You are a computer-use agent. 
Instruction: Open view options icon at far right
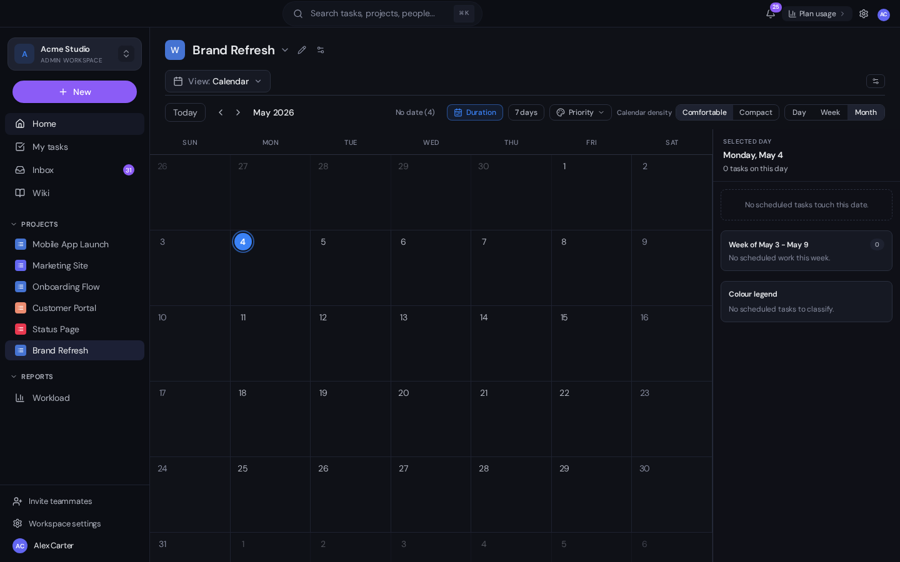pos(876,81)
